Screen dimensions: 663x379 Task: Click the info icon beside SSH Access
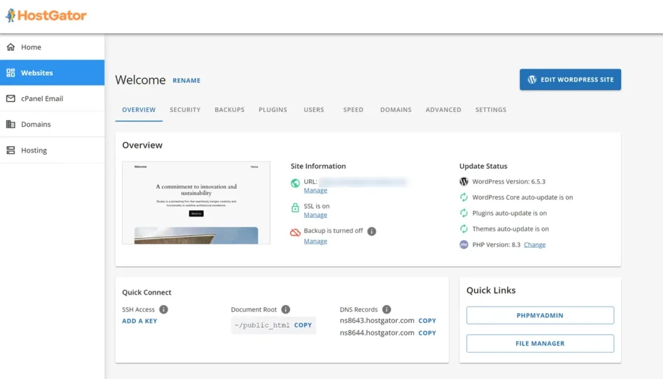pos(164,310)
